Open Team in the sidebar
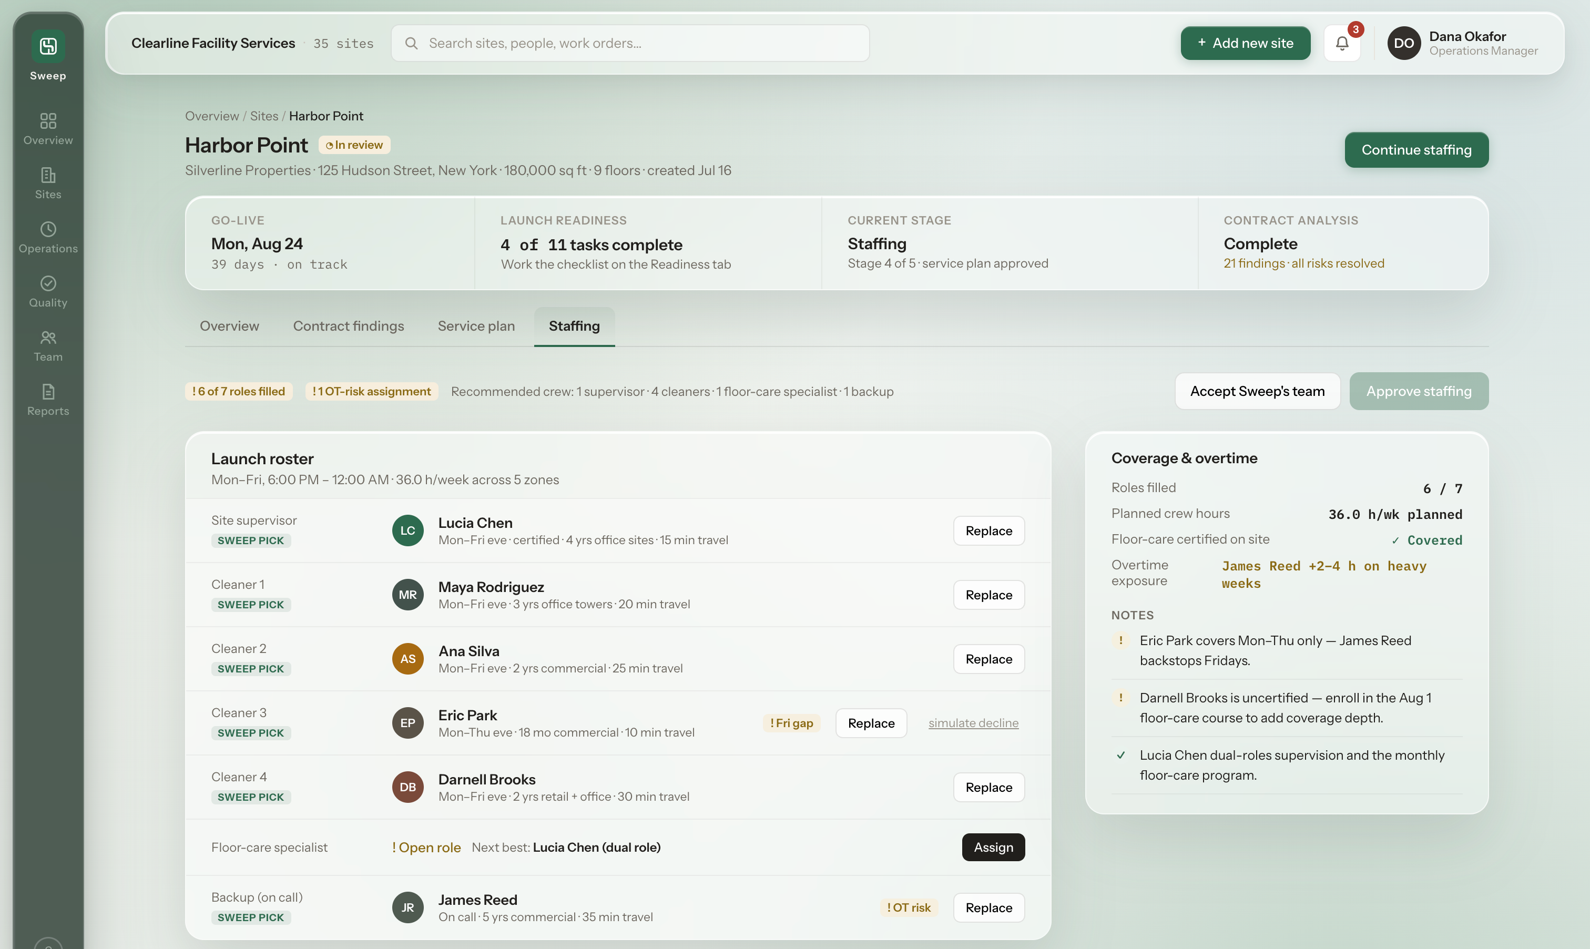The width and height of the screenshot is (1590, 949). (48, 346)
